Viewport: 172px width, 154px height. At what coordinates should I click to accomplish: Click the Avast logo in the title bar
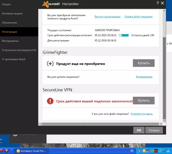click(51, 4)
